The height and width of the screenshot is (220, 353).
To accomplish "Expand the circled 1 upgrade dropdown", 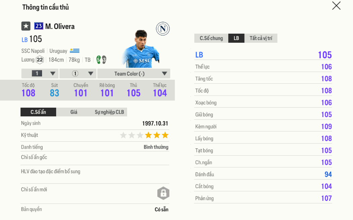I will click(77, 73).
